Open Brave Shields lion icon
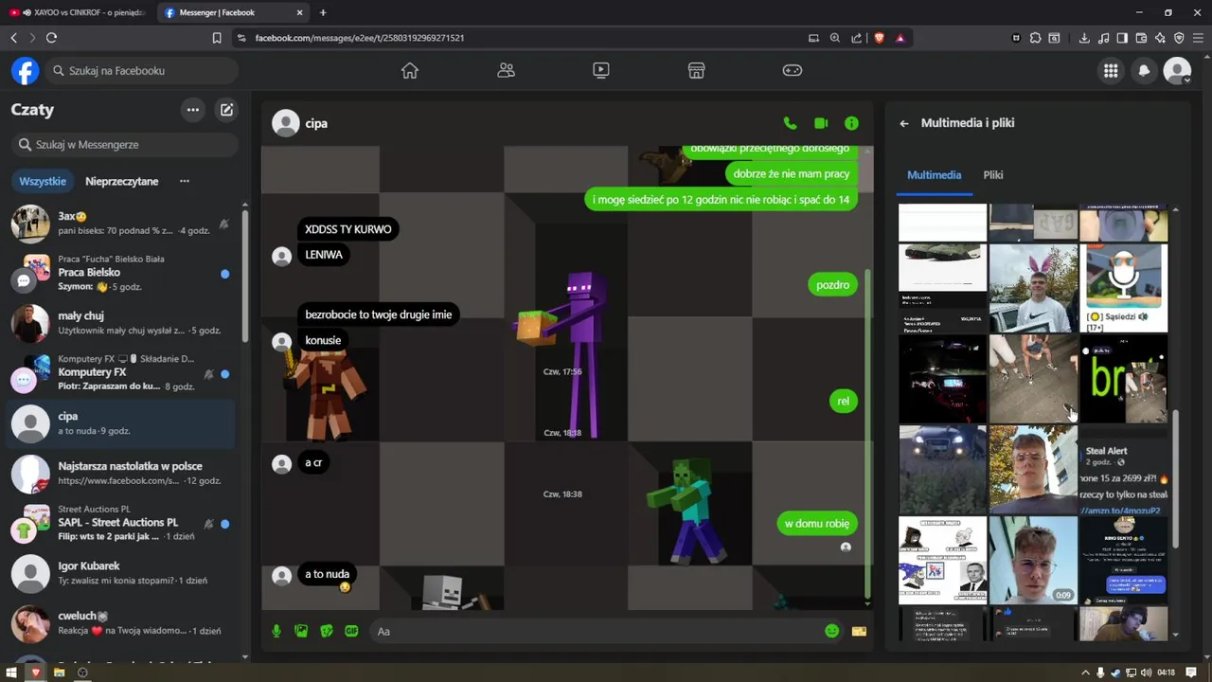Screen dimensions: 1212x682 (x=879, y=38)
